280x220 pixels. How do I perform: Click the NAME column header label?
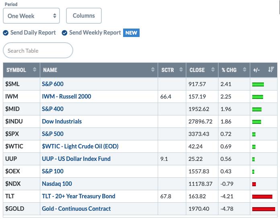pyautogui.click(x=50, y=70)
